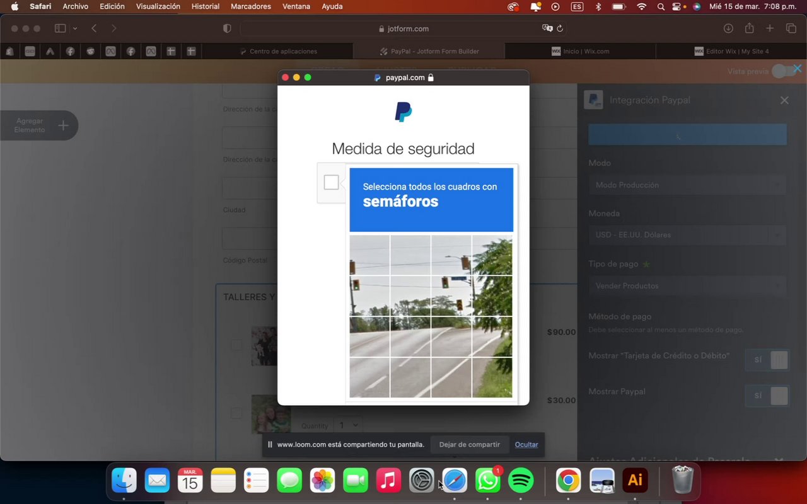Open Finder from the Dock
This screenshot has width=807, height=504.
[124, 481]
